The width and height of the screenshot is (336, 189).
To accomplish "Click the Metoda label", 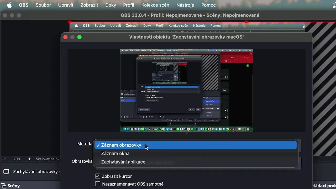I will click(x=85, y=144).
